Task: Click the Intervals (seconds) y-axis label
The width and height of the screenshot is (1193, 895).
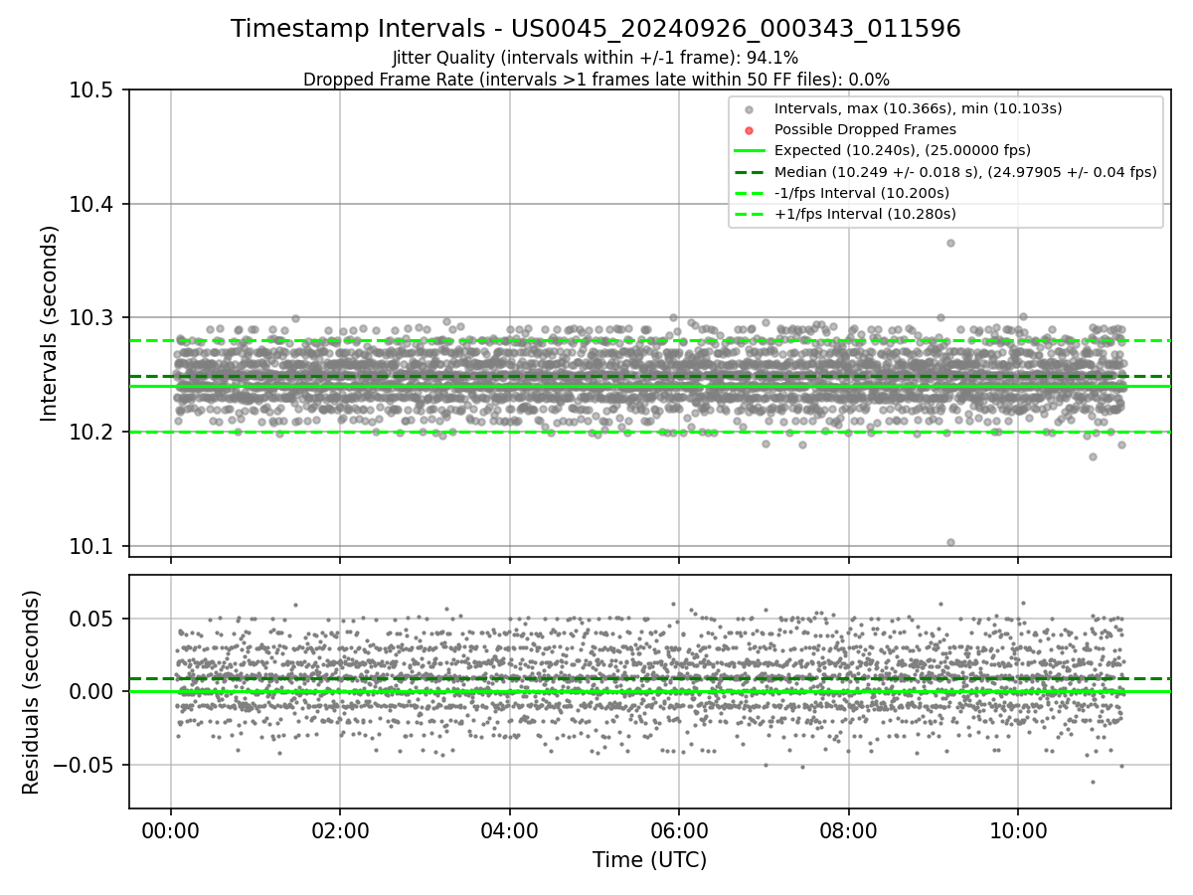Action: (x=50, y=322)
